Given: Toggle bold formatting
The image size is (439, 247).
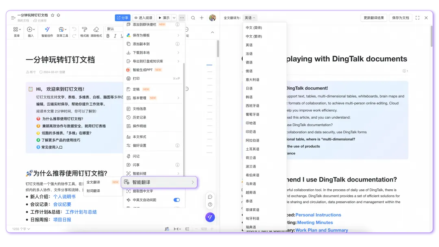Looking at the screenshot, I should (x=108, y=36).
